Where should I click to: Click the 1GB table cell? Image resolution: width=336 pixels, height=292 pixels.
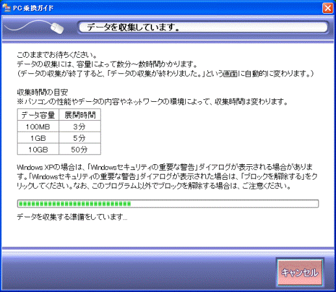(38, 138)
